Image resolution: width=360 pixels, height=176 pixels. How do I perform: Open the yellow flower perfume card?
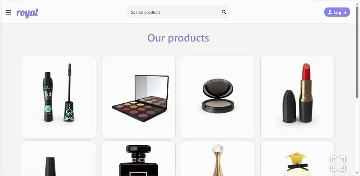point(297,158)
